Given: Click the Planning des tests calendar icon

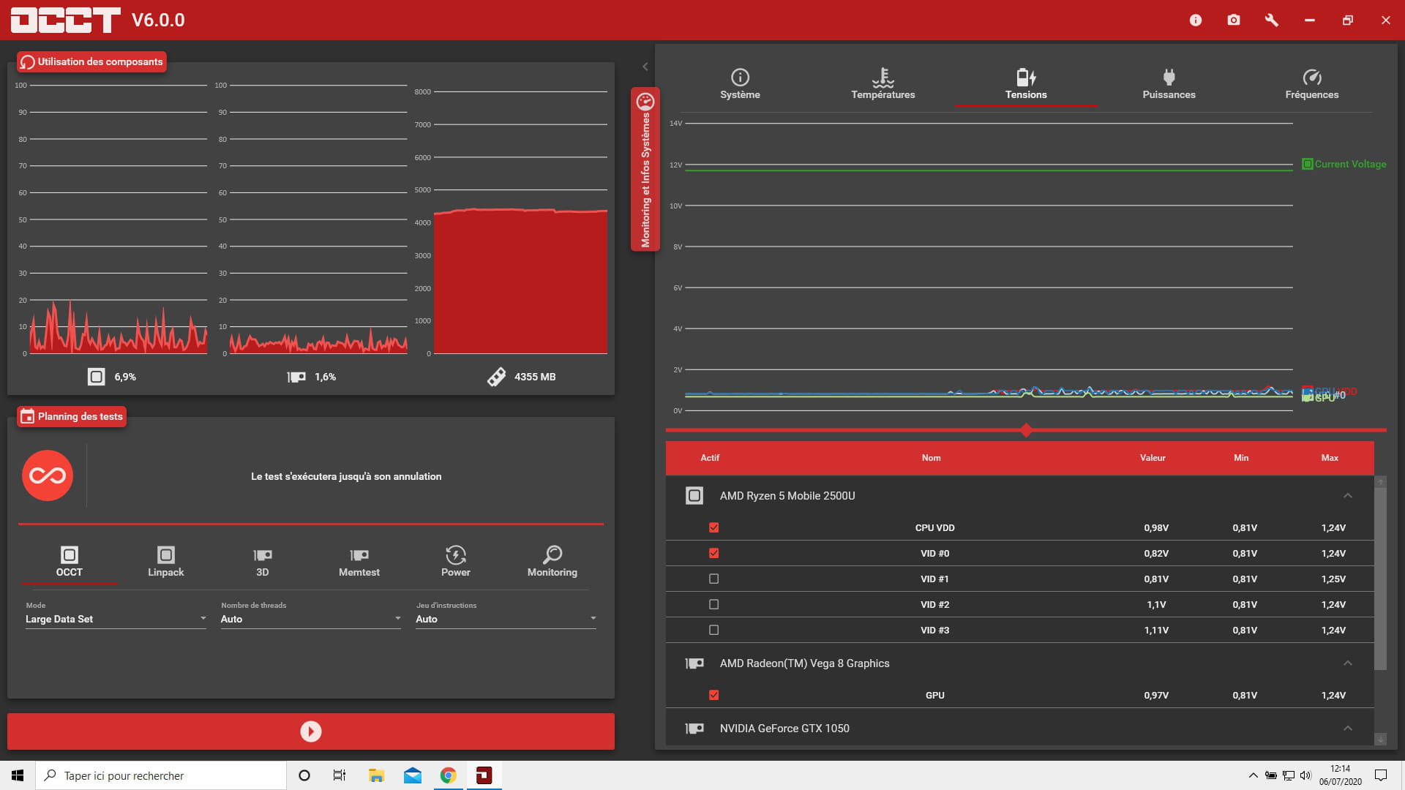Looking at the screenshot, I should coord(27,416).
